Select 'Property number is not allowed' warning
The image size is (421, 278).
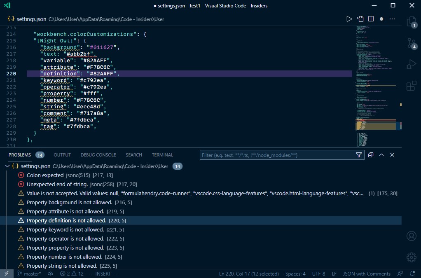[201, 257]
